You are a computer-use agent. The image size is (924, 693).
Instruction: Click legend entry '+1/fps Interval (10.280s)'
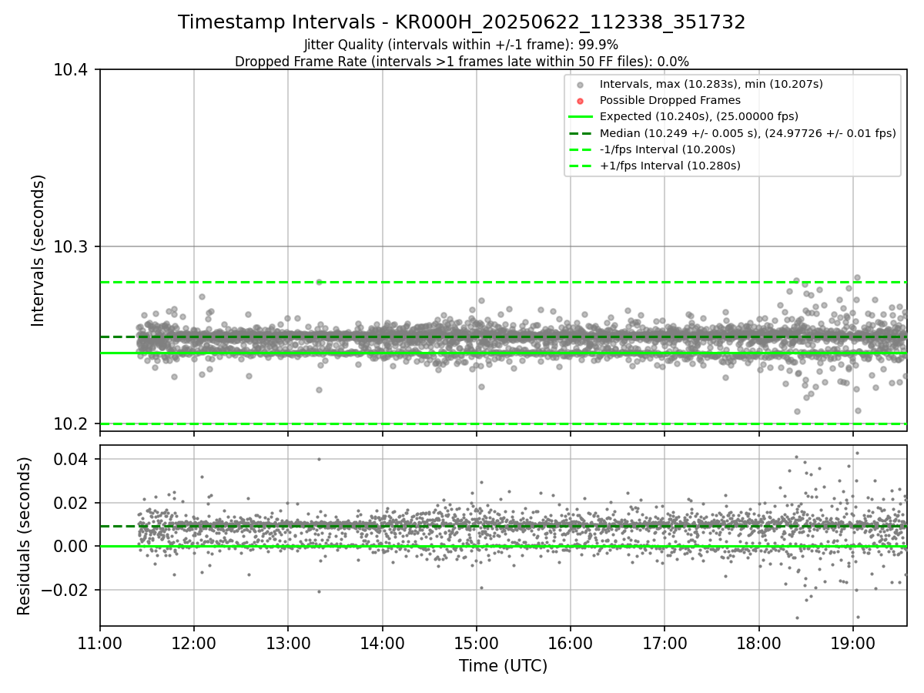point(670,166)
